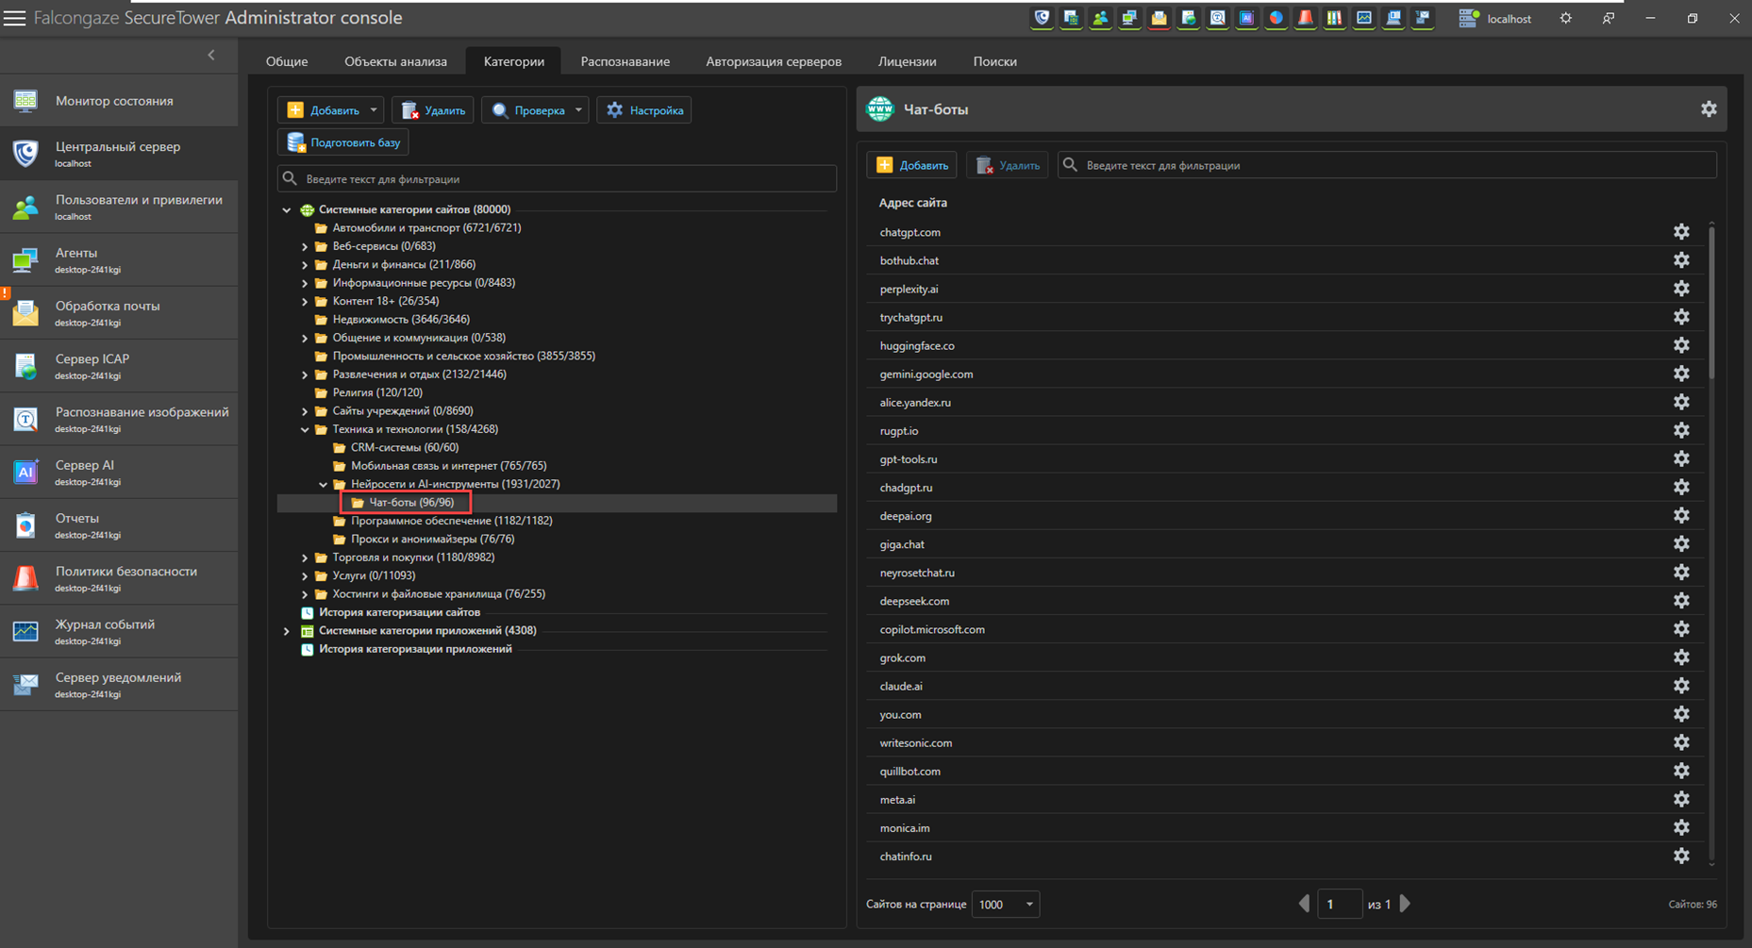Open the hamburger menu icon

pyautogui.click(x=15, y=18)
